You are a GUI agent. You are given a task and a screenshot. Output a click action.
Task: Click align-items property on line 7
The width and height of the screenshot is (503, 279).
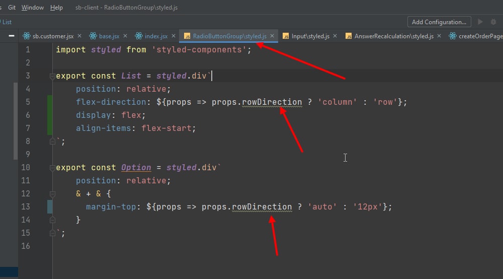point(103,128)
